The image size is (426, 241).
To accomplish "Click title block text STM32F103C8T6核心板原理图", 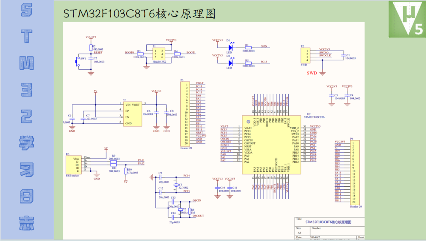I will coord(328,222).
